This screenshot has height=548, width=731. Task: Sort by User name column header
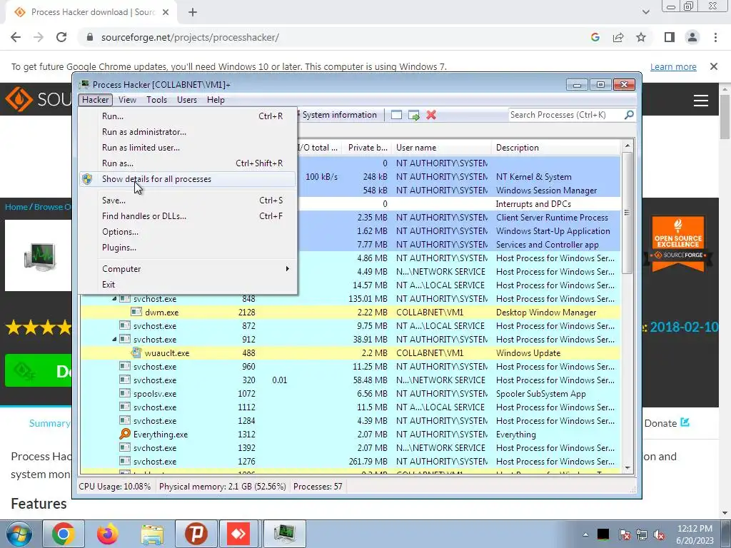(x=441, y=148)
